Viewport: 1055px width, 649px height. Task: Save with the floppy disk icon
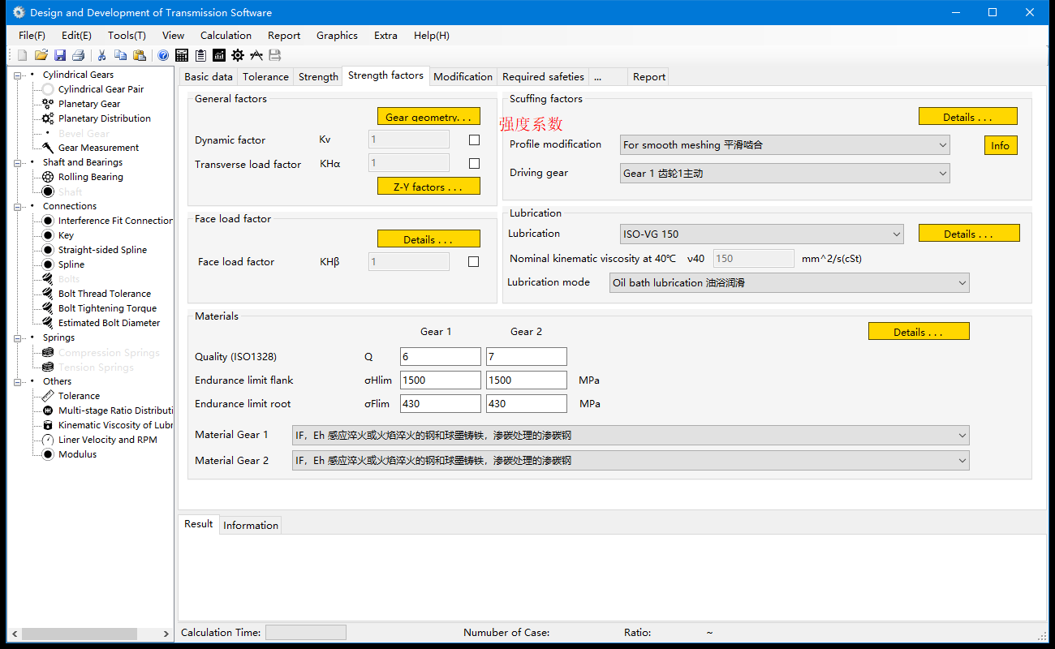click(60, 55)
